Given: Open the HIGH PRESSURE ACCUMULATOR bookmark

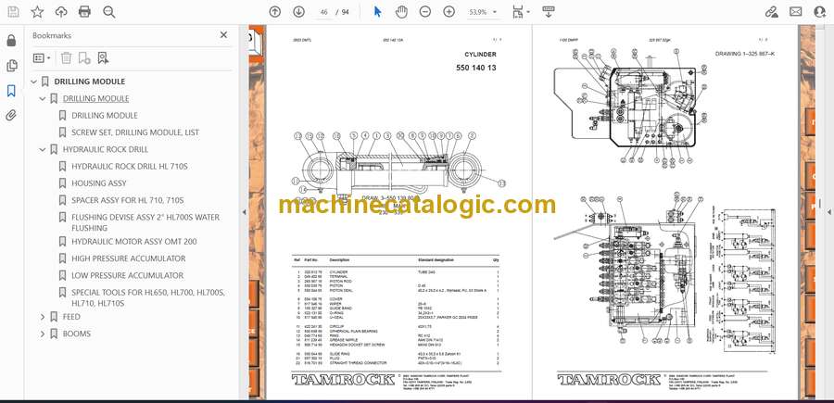Looking at the screenshot, I should coord(129,258).
